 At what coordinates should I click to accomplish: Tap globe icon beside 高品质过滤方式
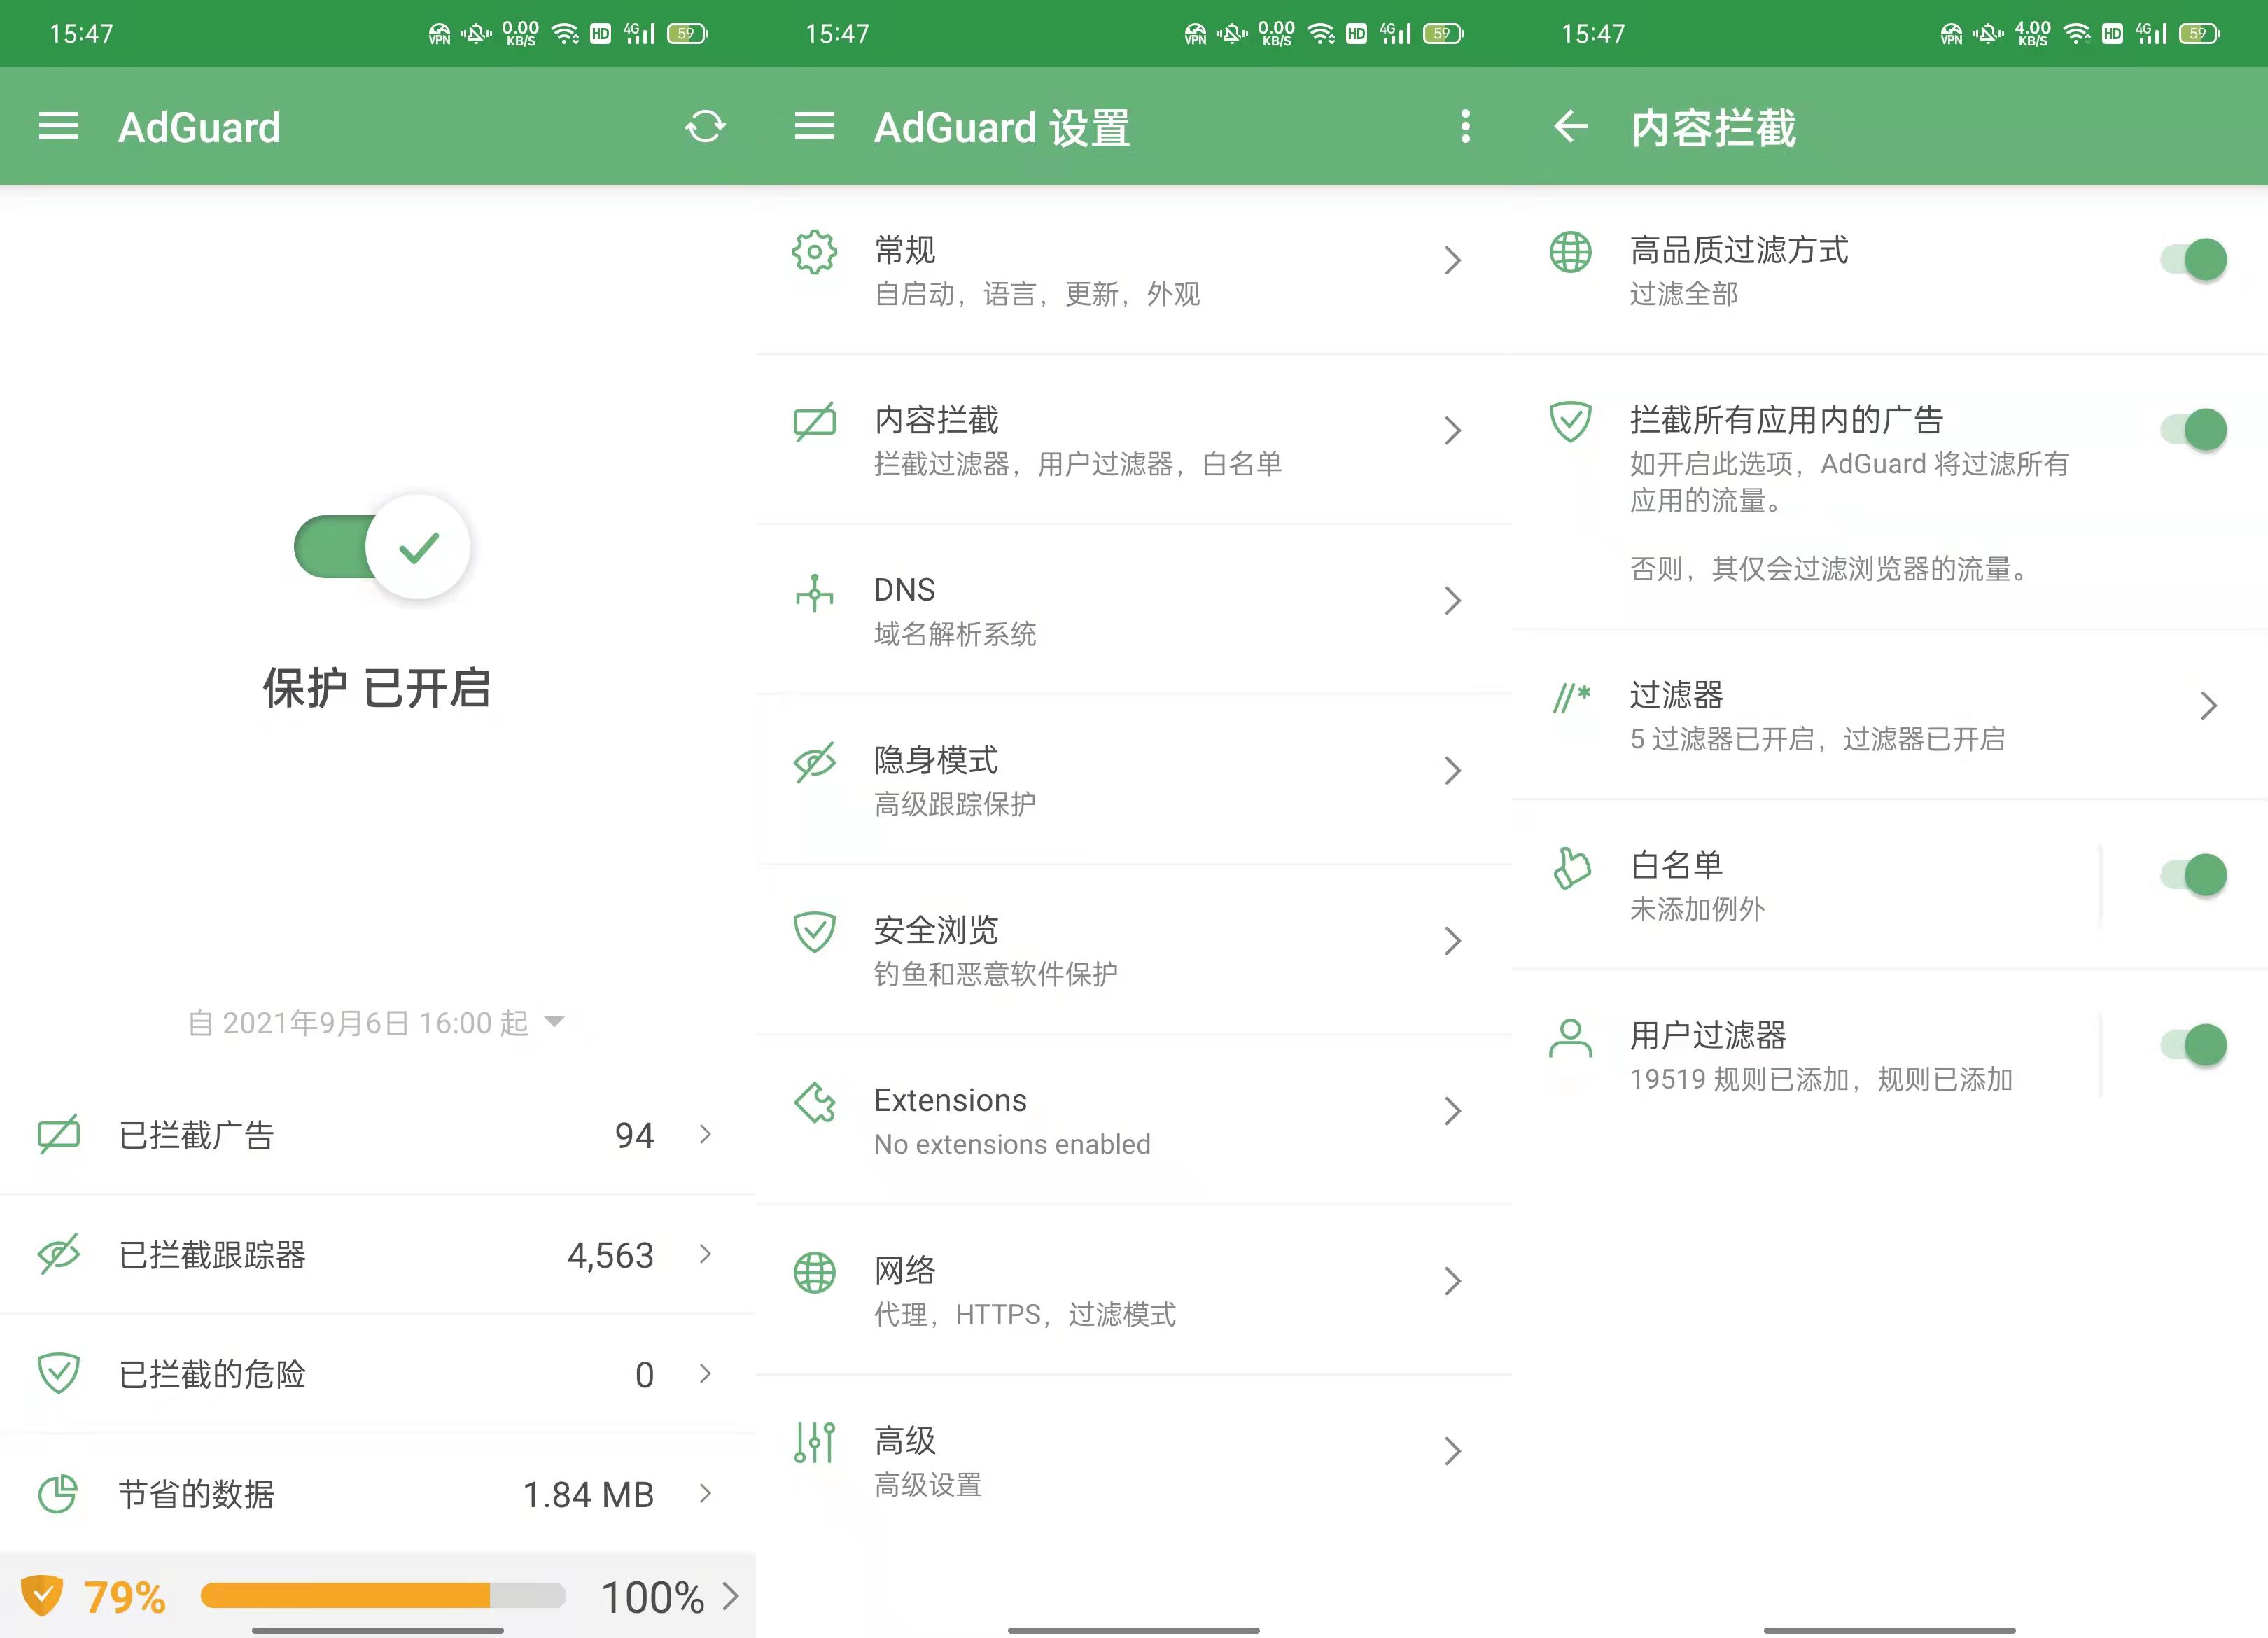pyautogui.click(x=1570, y=252)
